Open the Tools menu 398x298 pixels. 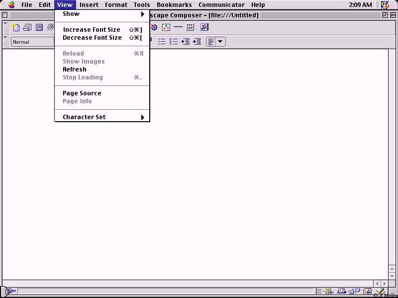(x=142, y=5)
